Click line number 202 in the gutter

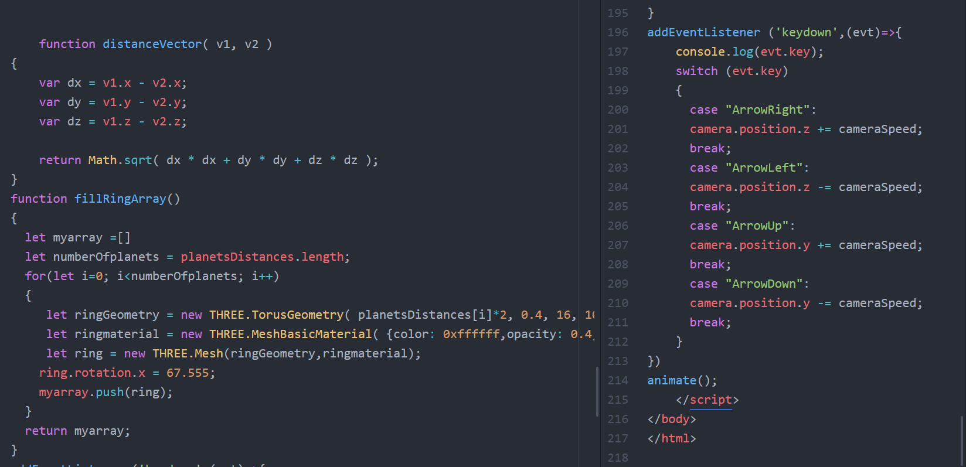[x=618, y=148]
